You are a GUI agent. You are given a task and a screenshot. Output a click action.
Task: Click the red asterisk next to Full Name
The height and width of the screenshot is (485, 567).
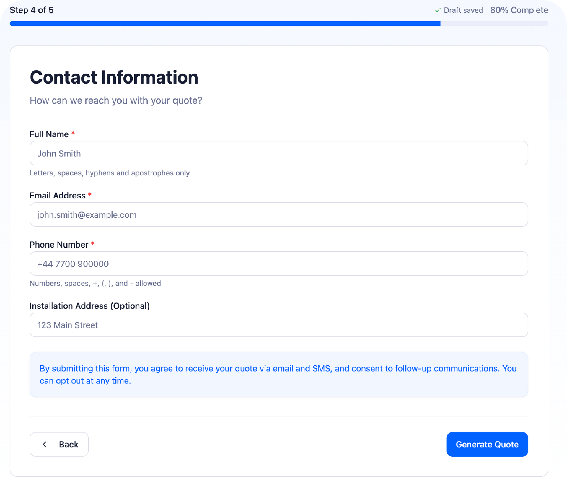tap(73, 134)
